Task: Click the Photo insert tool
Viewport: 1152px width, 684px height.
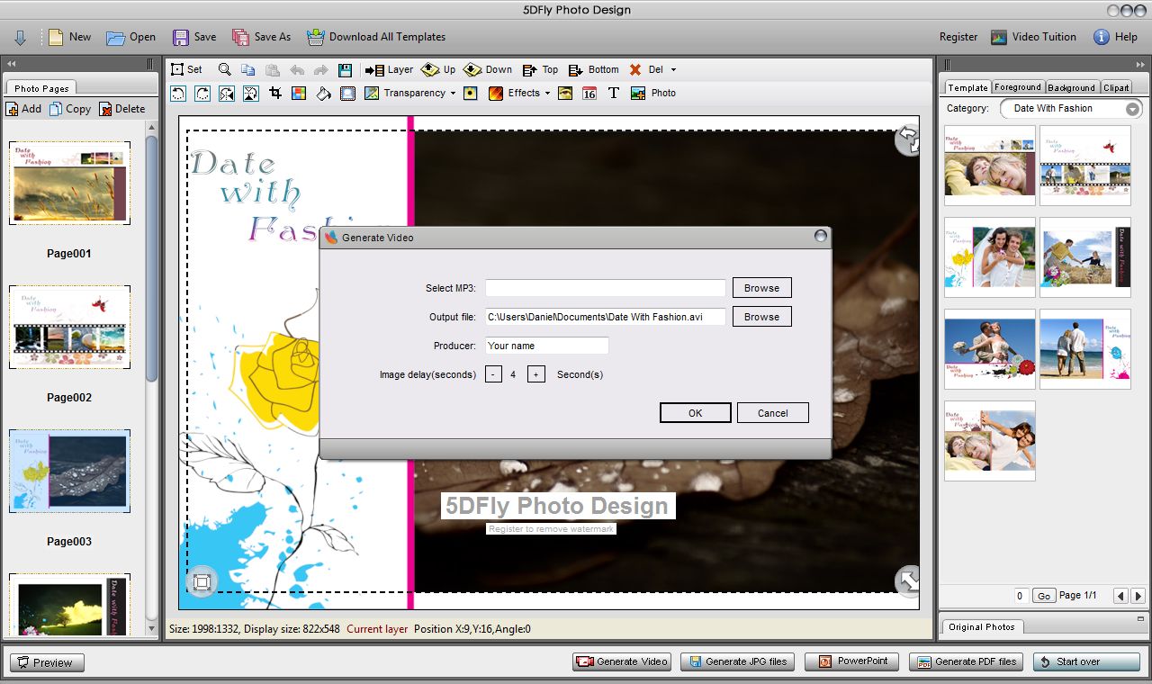Action: (653, 93)
